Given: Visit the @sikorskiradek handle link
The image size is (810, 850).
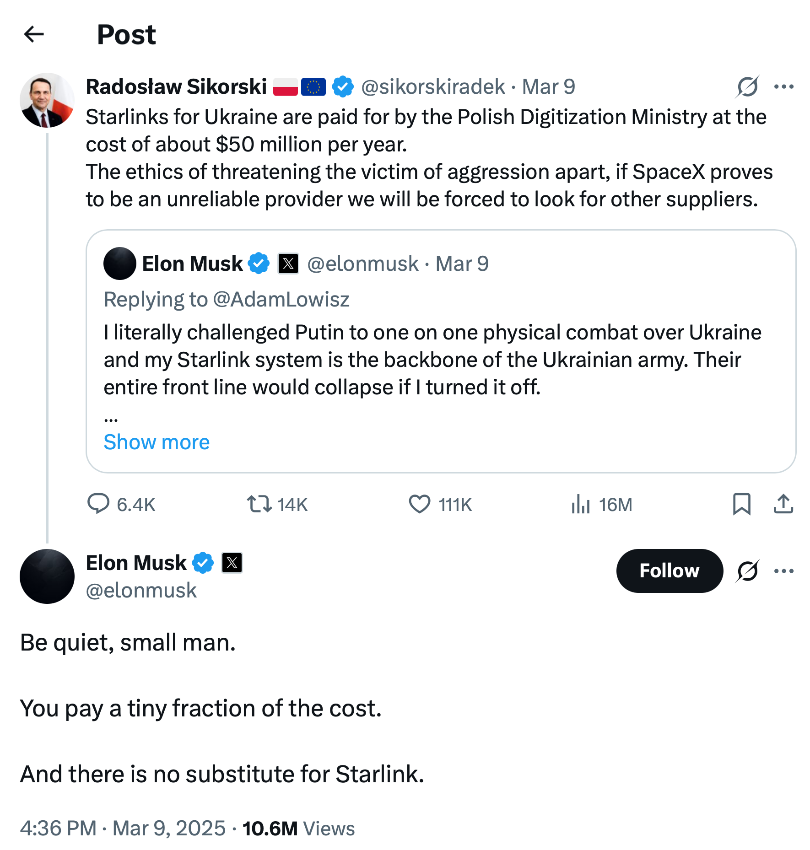Looking at the screenshot, I should coord(433,87).
